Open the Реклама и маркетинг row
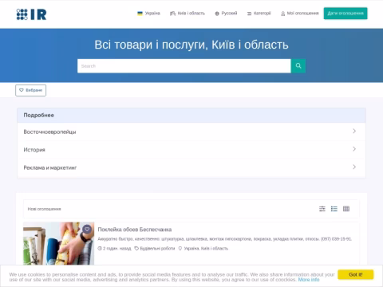The image size is (383, 287). (x=191, y=167)
